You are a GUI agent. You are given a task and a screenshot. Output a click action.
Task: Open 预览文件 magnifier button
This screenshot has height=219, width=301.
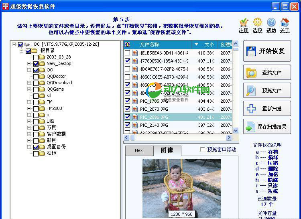[x=267, y=91]
